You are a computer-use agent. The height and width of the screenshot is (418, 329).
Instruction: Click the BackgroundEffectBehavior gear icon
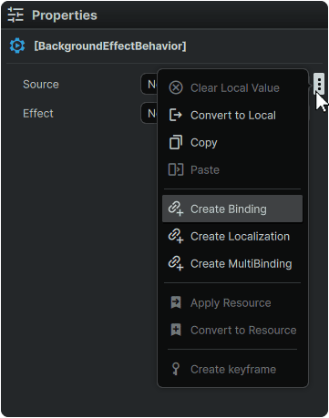[17, 46]
